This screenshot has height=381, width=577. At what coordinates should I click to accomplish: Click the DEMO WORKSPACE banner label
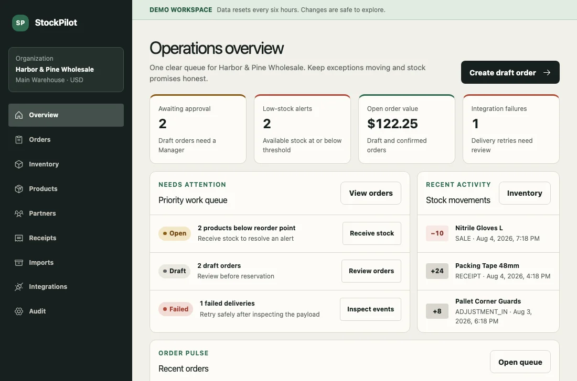coord(180,10)
